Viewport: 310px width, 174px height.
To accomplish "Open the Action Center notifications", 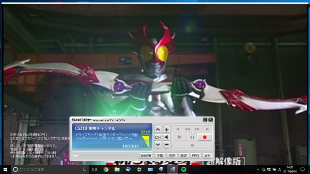I will pos(302,170).
